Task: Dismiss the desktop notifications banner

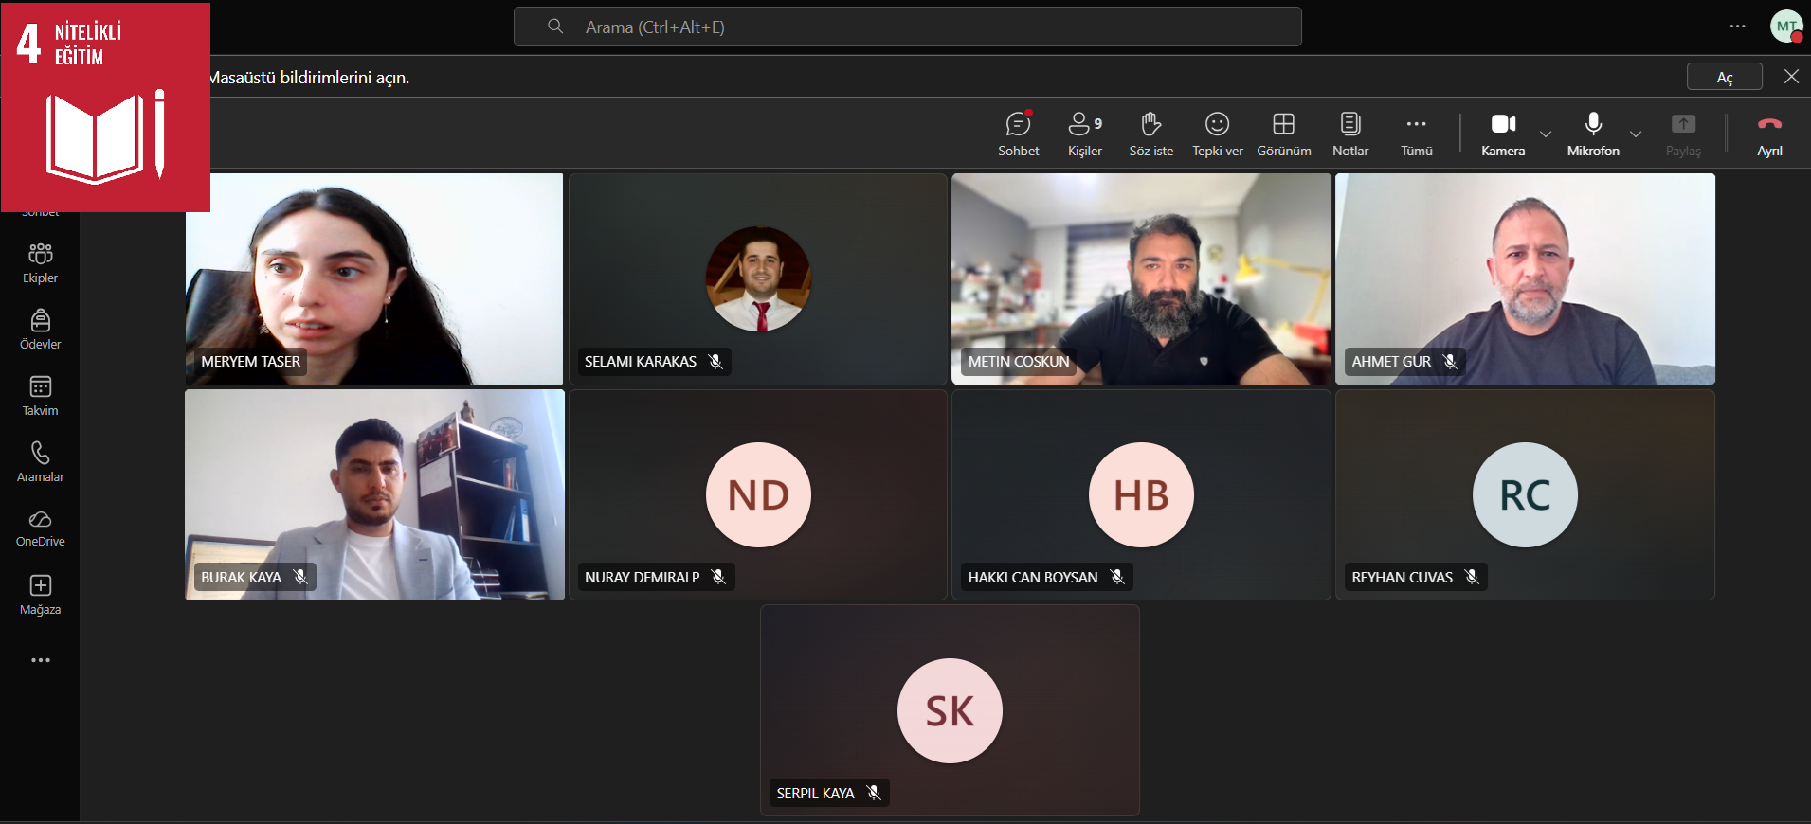Action: 1791,77
